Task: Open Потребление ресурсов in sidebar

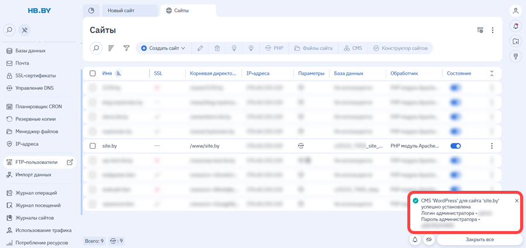Action: click(x=40, y=243)
